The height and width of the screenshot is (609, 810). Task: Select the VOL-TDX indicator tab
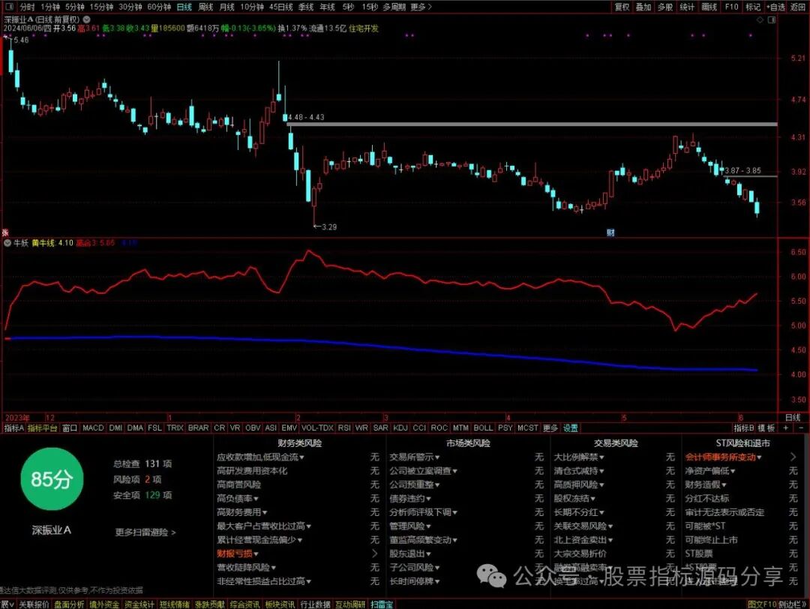pos(317,427)
